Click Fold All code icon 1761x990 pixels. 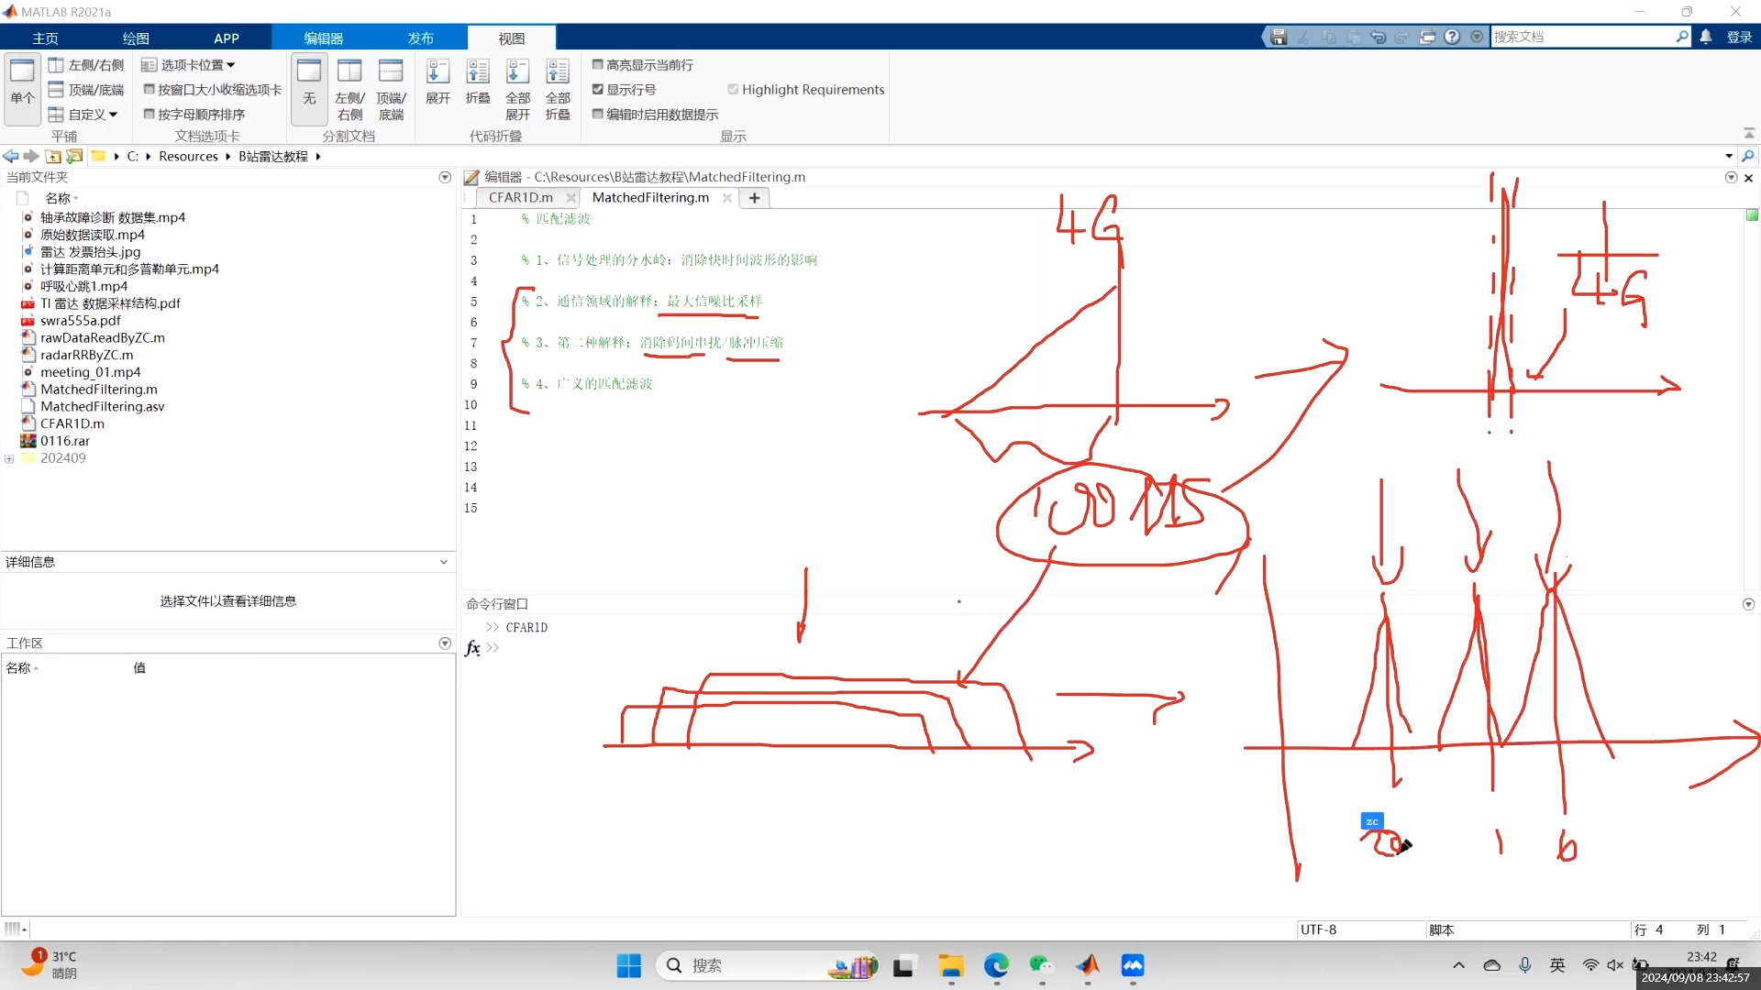click(x=558, y=89)
